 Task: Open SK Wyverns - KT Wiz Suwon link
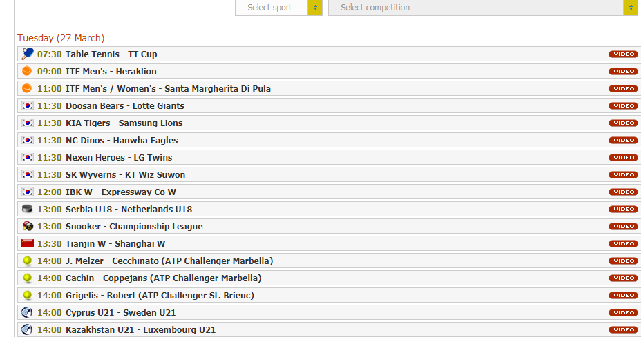point(125,174)
